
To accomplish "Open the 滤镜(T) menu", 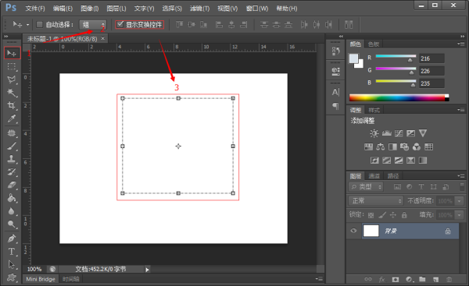I will click(x=199, y=9).
